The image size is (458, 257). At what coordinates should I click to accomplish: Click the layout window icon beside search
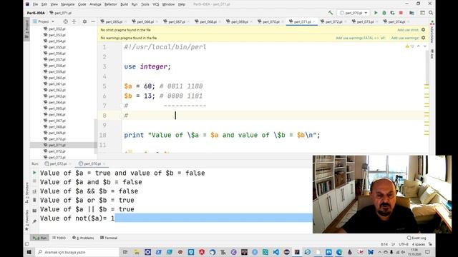click(422, 13)
